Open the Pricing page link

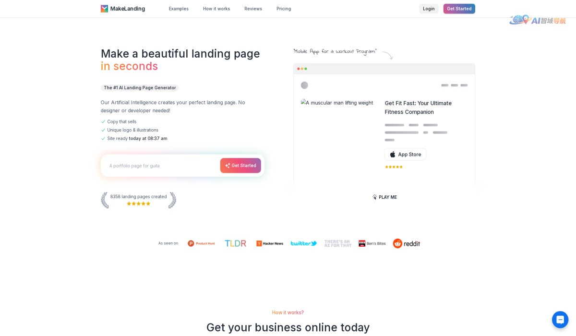pos(284,9)
